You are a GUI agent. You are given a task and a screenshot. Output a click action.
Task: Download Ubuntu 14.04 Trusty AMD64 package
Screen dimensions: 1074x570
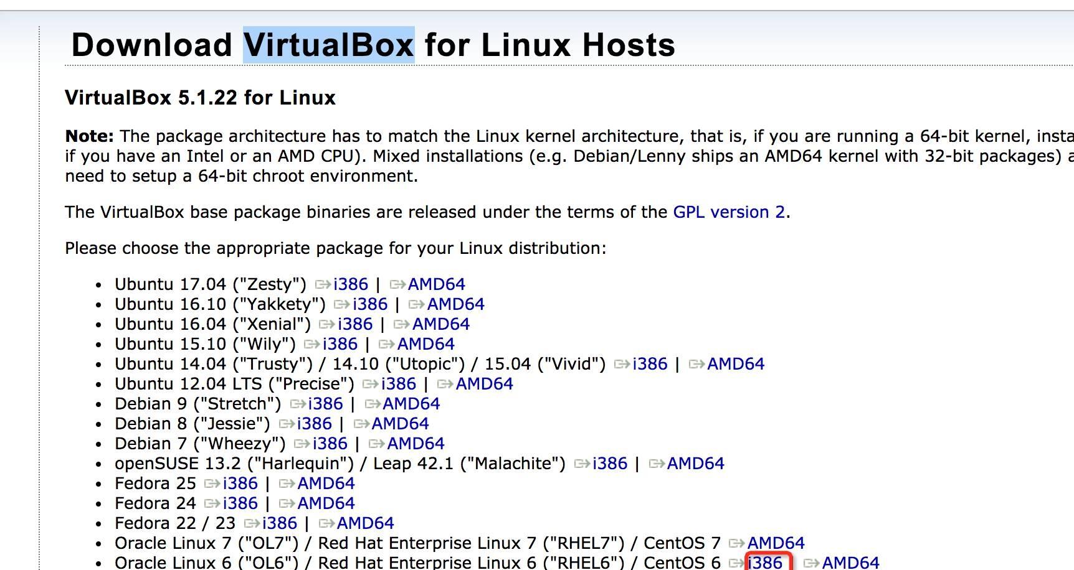pyautogui.click(x=736, y=364)
